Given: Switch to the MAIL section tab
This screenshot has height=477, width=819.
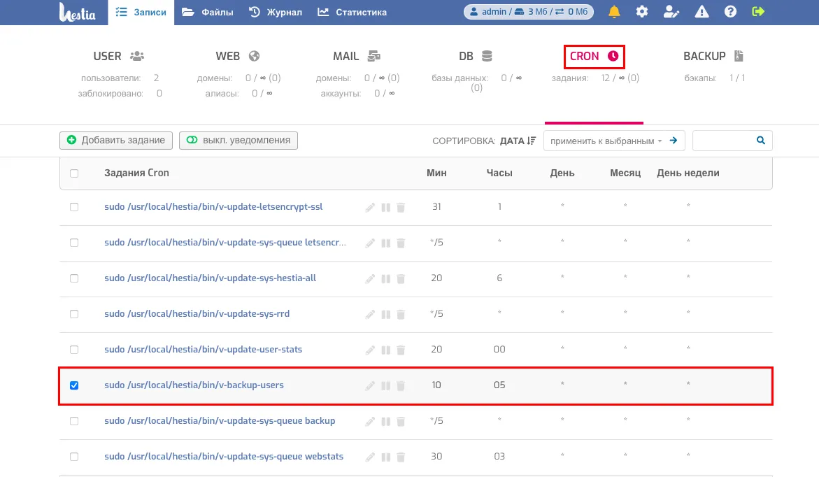Looking at the screenshot, I should [357, 56].
